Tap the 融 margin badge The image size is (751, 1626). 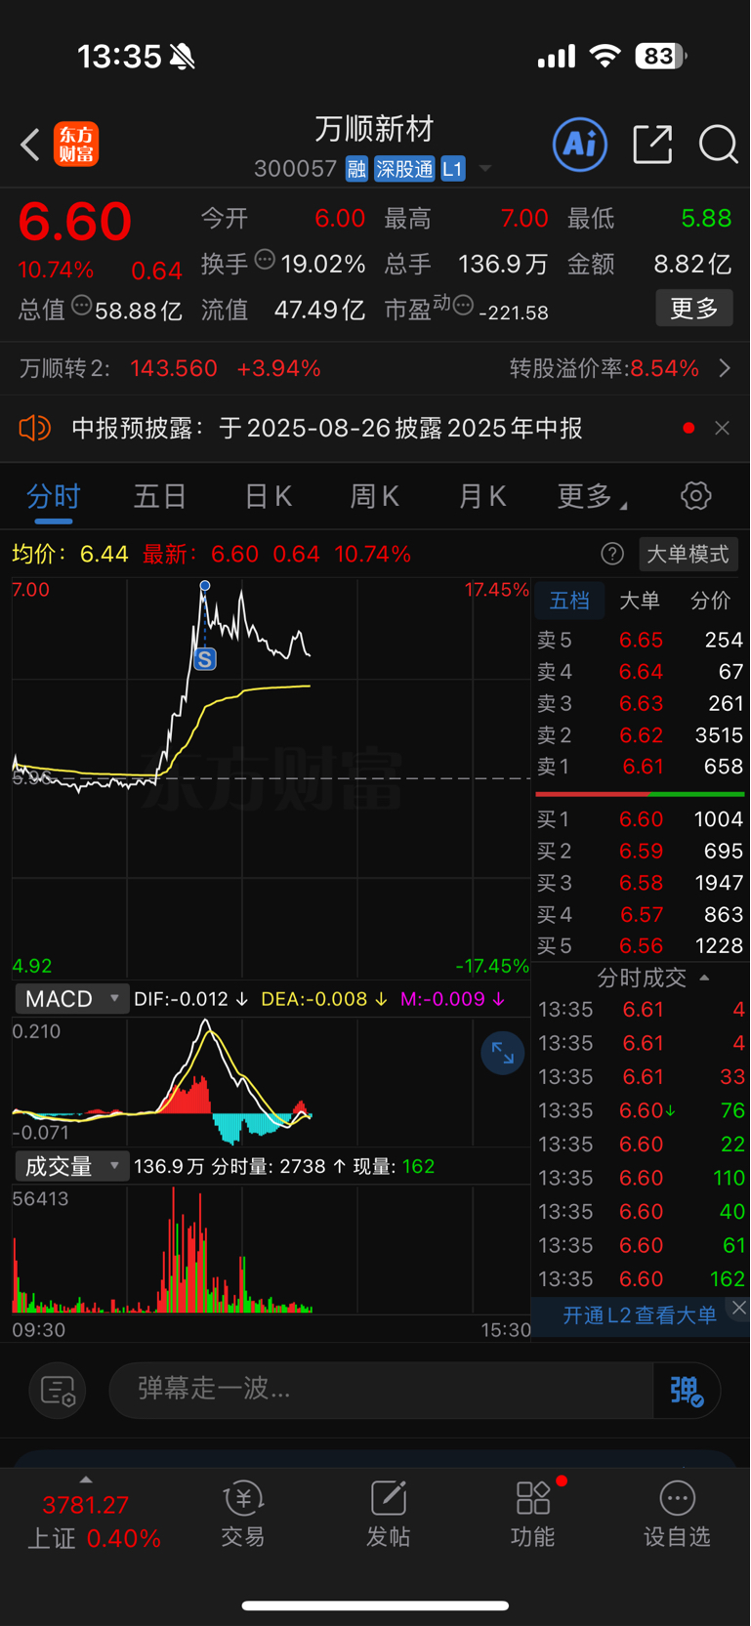tap(356, 169)
